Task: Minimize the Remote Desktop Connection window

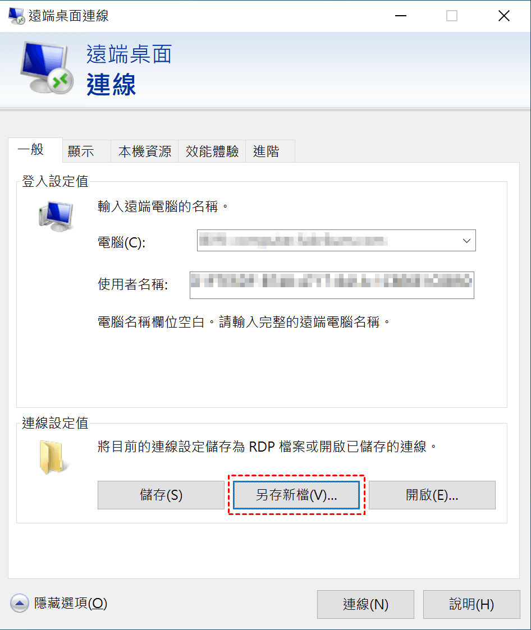Action: click(x=401, y=16)
